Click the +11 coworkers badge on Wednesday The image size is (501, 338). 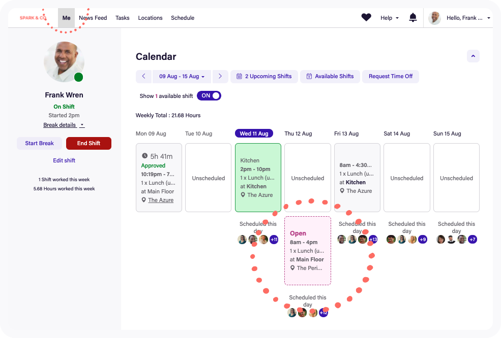pyautogui.click(x=274, y=240)
